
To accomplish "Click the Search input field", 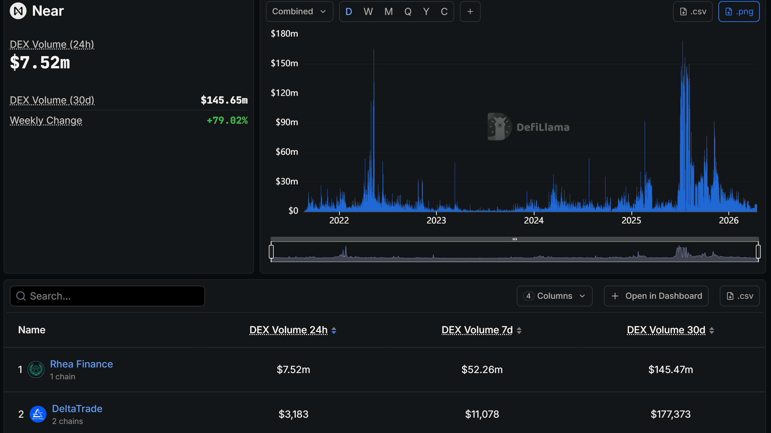I will click(x=107, y=296).
